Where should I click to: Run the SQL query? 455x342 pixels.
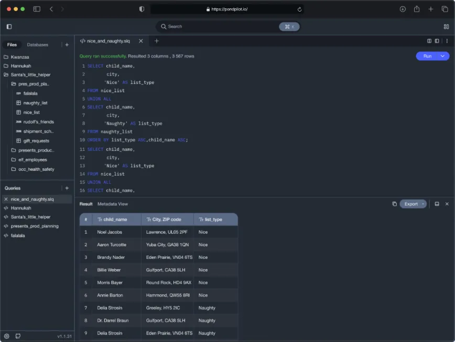coord(427,56)
